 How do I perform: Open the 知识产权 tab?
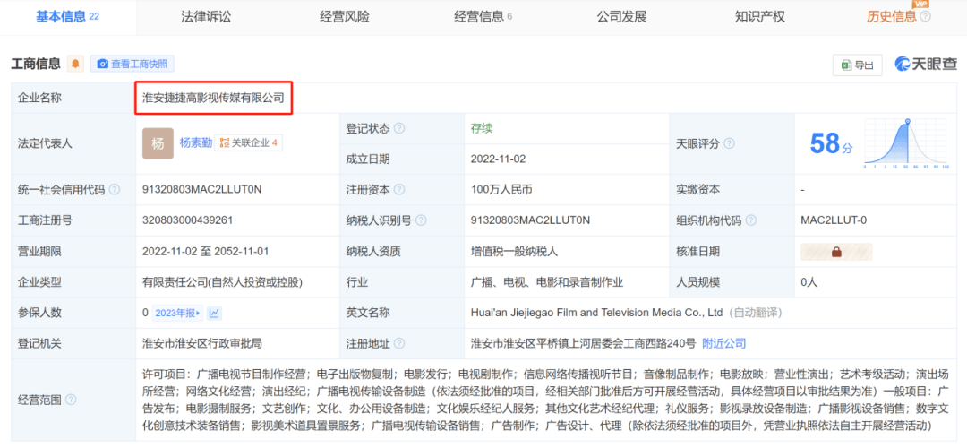pyautogui.click(x=760, y=17)
